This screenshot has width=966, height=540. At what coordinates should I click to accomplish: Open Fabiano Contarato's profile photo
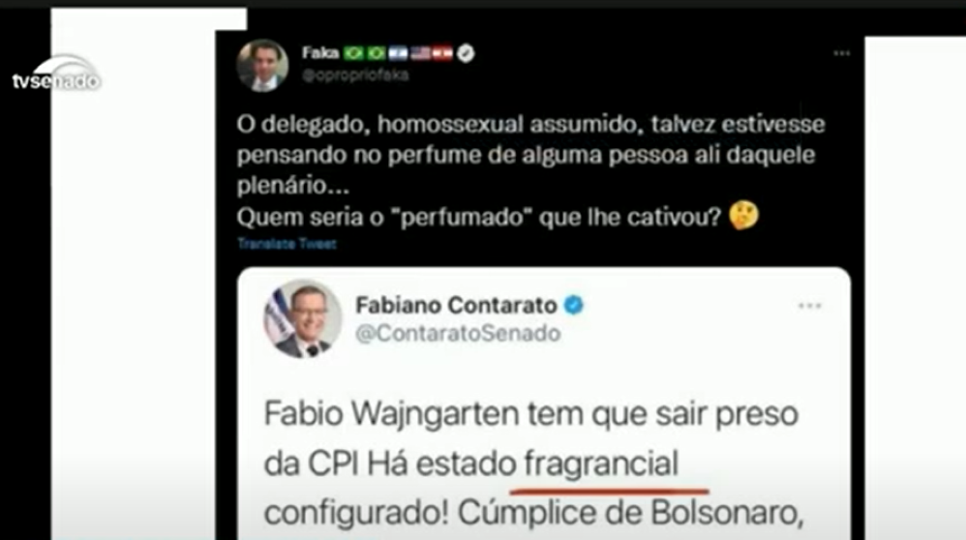[303, 318]
